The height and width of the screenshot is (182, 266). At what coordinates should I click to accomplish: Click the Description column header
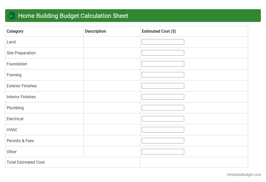point(95,31)
